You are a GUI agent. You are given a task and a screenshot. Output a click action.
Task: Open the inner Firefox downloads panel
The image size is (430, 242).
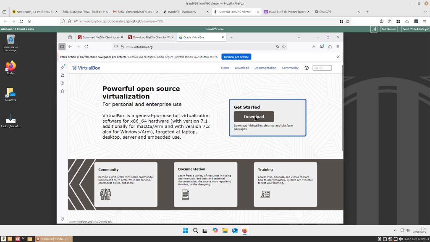(x=314, y=47)
